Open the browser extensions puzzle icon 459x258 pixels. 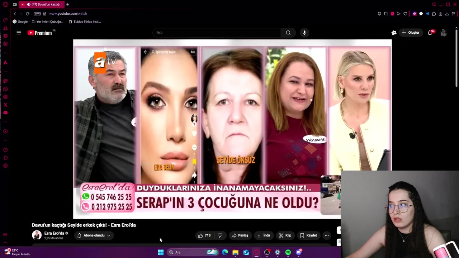434,14
